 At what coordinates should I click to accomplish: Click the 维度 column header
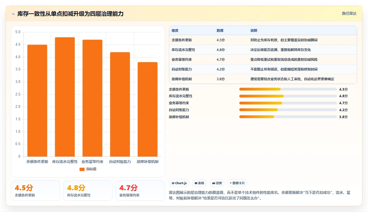click(175, 31)
